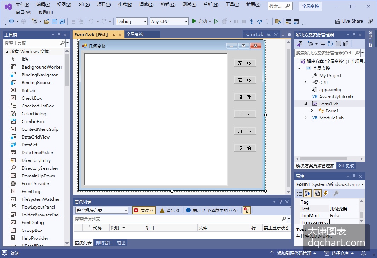377x258 pixels.
Task: Click search icon in Solution Explorer search box
Action: click(x=357, y=53)
